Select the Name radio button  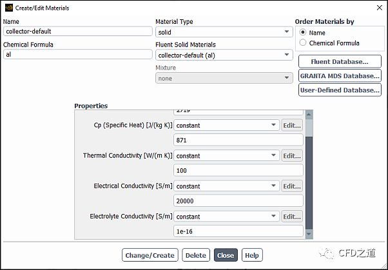pos(304,33)
